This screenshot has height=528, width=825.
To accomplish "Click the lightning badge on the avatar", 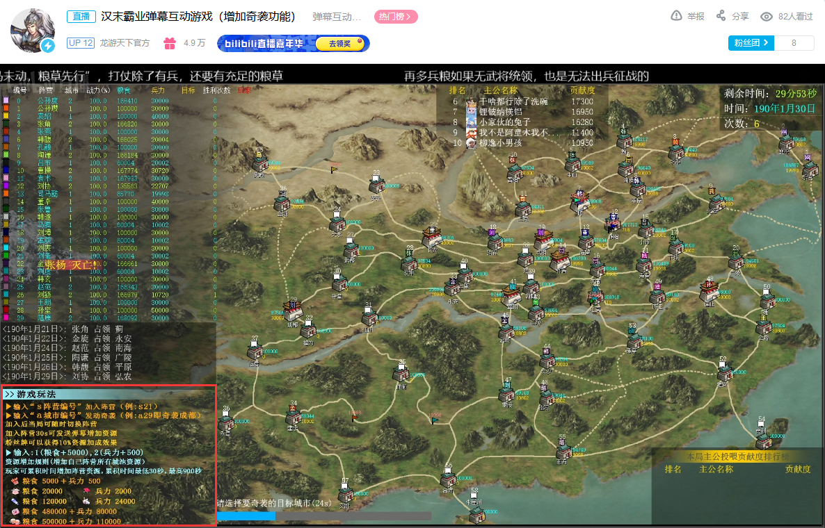I will coord(48,46).
